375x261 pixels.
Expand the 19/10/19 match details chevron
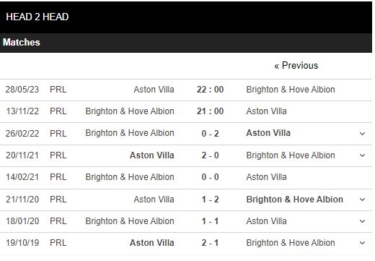click(362, 243)
